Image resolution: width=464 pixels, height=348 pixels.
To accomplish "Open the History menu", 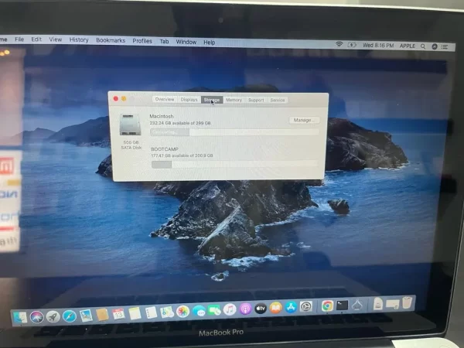I will pyautogui.click(x=79, y=40).
